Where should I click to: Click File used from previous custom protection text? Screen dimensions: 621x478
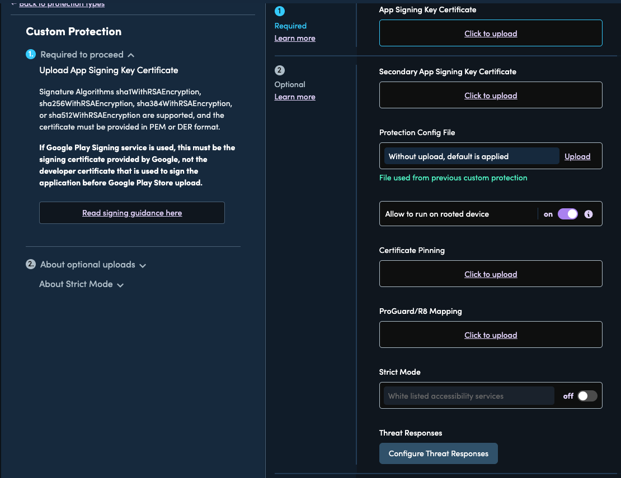click(x=453, y=178)
